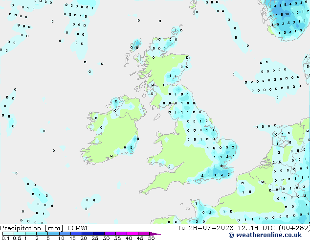Image resolution: width=310 pixels, height=240 pixels.
Task: Click the "10" rainfall value over Norway
Action: click(x=287, y=14)
